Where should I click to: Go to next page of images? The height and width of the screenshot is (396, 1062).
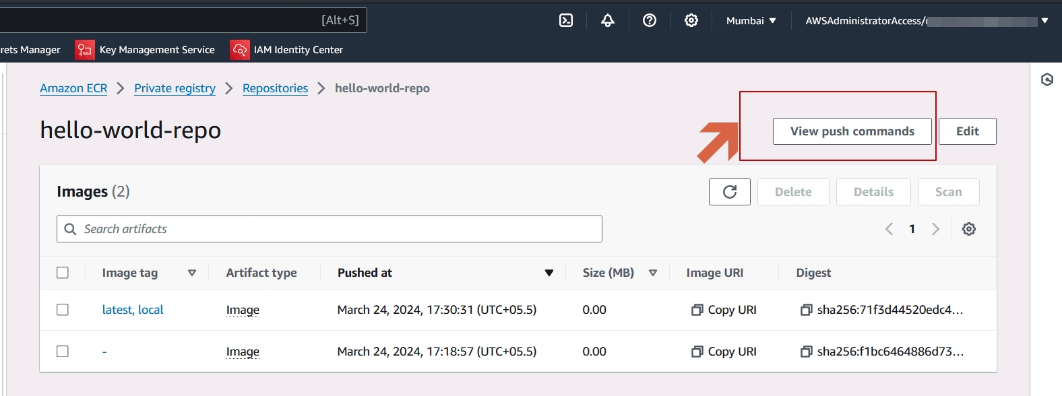935,229
